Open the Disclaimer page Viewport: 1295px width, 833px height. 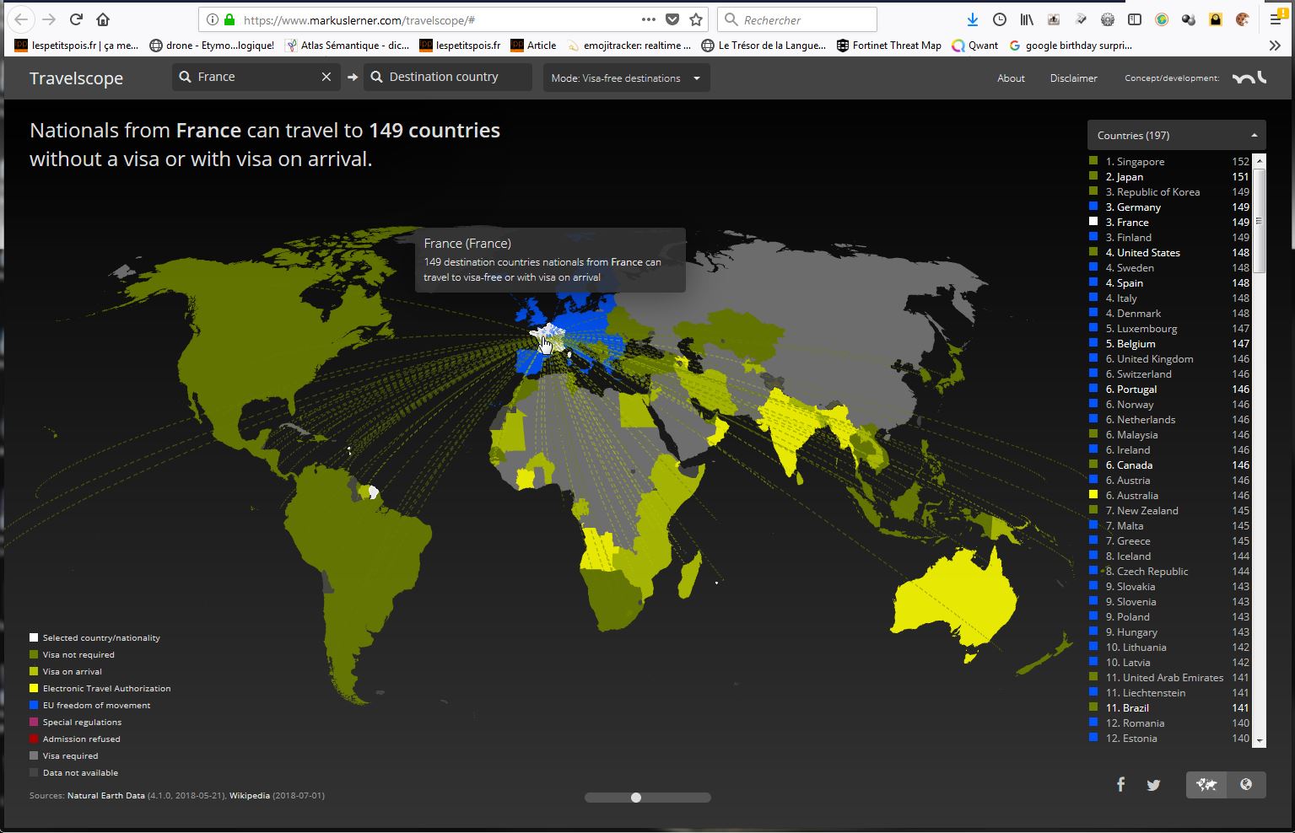[1073, 78]
